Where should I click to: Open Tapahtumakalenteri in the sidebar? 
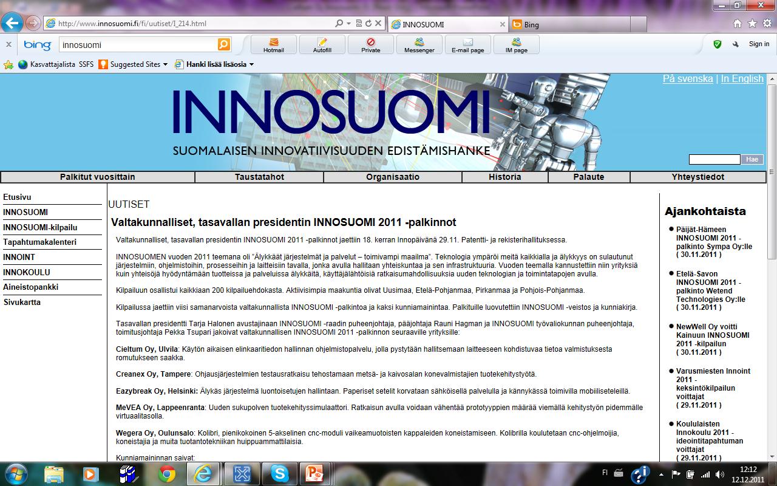pyautogui.click(x=39, y=242)
